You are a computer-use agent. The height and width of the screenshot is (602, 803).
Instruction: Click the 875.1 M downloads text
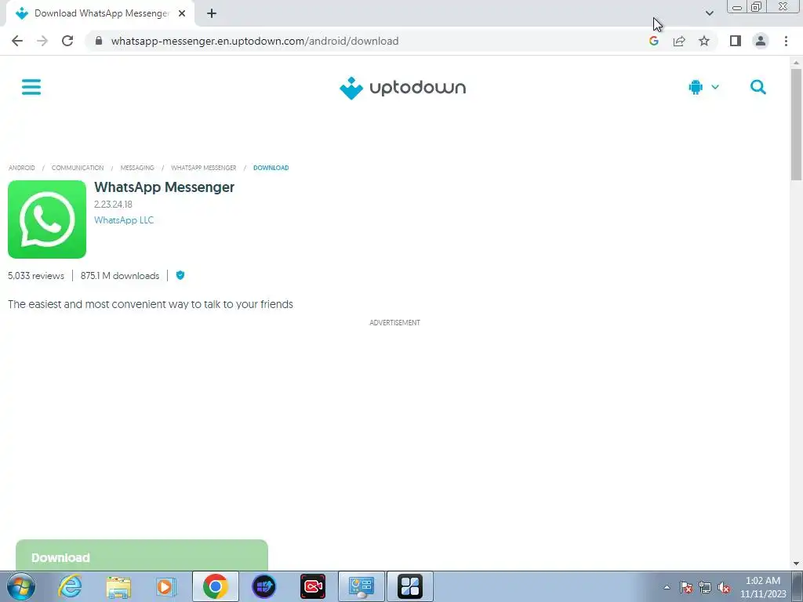point(120,275)
